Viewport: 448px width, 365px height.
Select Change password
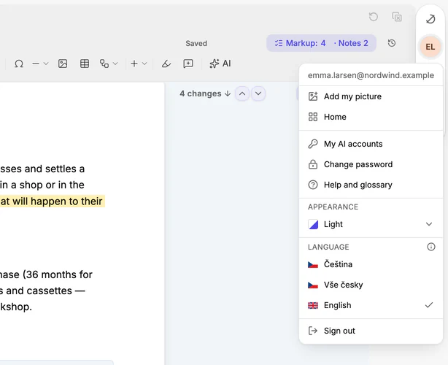(x=371, y=164)
